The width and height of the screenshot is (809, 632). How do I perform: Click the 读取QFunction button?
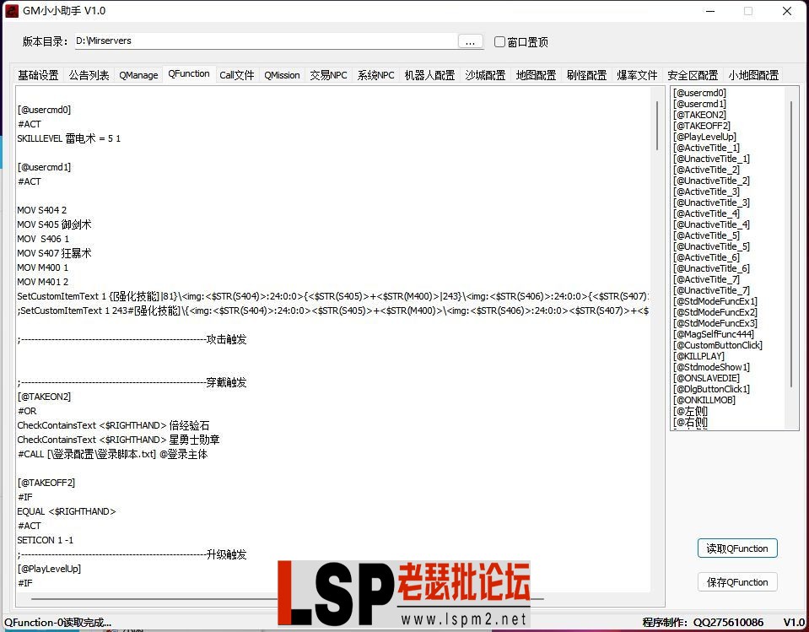[736, 548]
